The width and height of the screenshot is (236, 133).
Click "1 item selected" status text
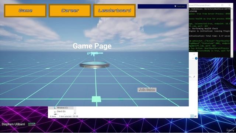tap(65, 116)
